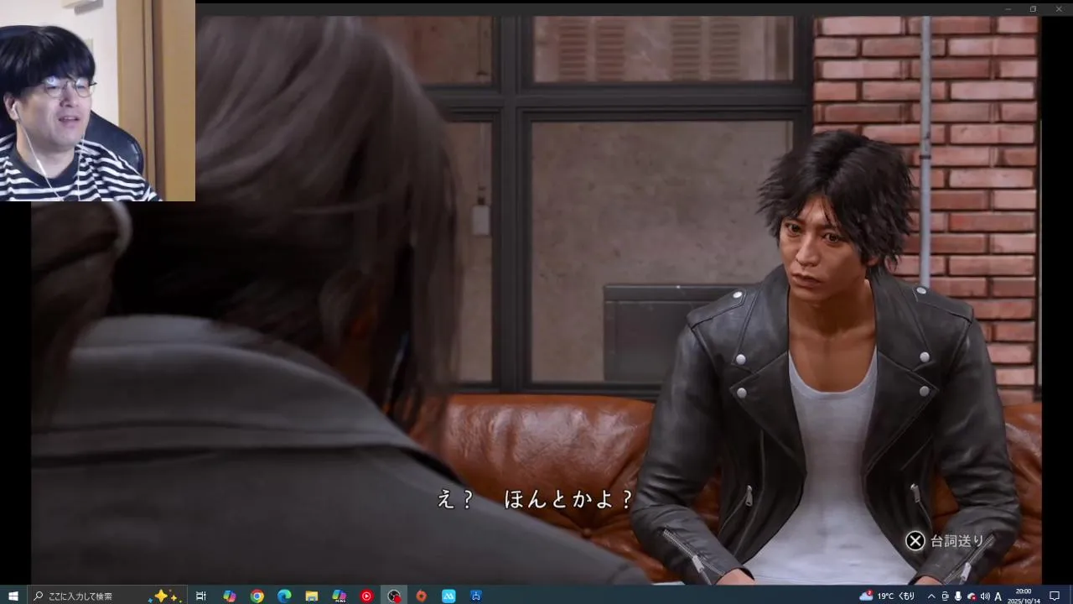This screenshot has width=1073, height=604.
Task: Open Google Chrome from the taskbar
Action: point(257,596)
